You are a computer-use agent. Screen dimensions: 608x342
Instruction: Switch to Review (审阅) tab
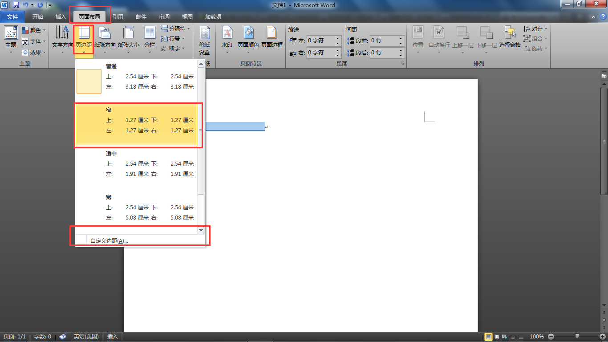click(x=164, y=17)
